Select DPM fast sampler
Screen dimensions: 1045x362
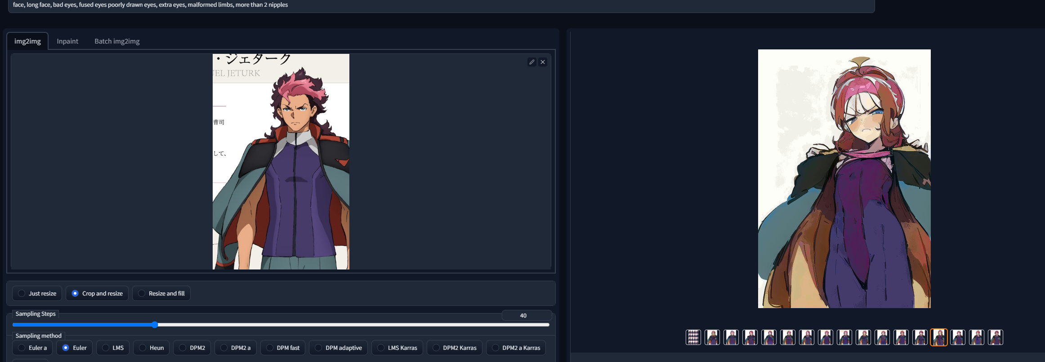(283, 348)
